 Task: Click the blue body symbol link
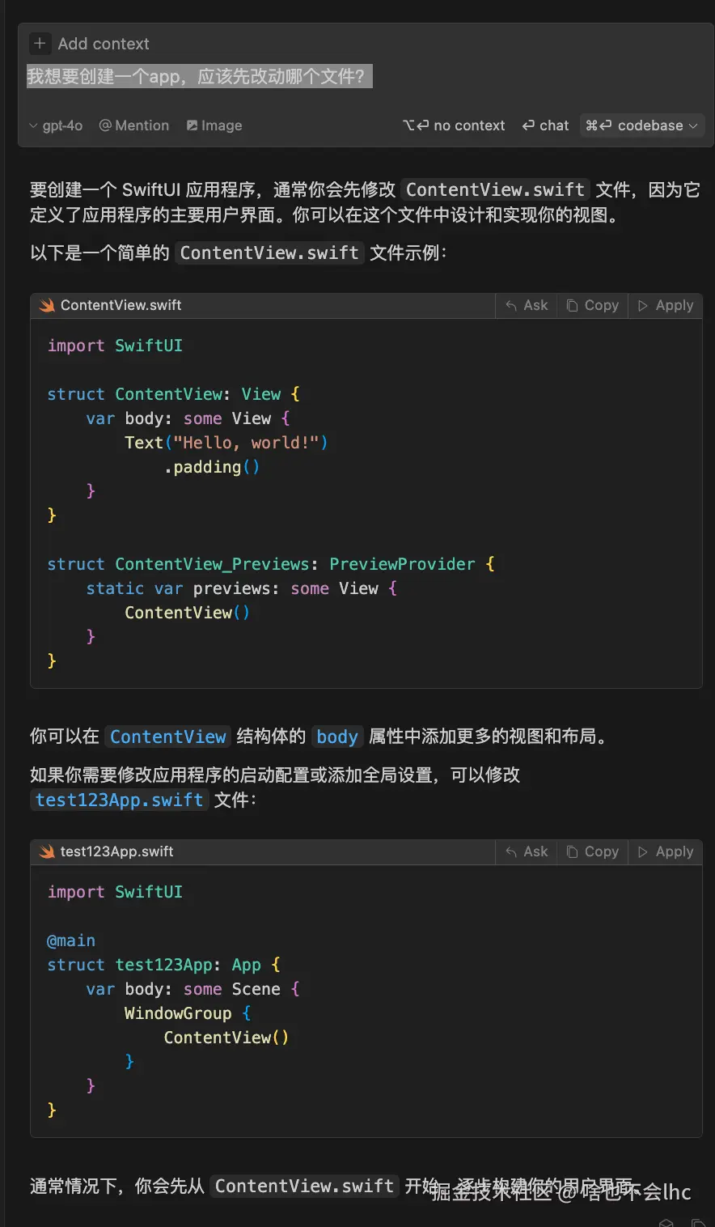coord(336,737)
